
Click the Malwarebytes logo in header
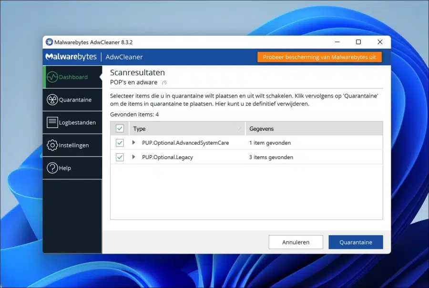coord(71,57)
